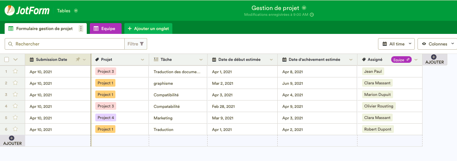Open Submission Date column menu arrow
Screen dimensions: 457x161
(84, 60)
